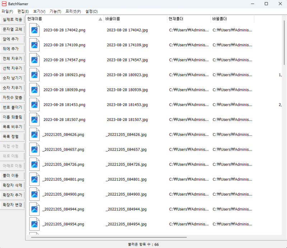Click the thumbnail icon of 2023-08-28 180939.png
Viewport: 287px width, 248px height.
coord(34,89)
